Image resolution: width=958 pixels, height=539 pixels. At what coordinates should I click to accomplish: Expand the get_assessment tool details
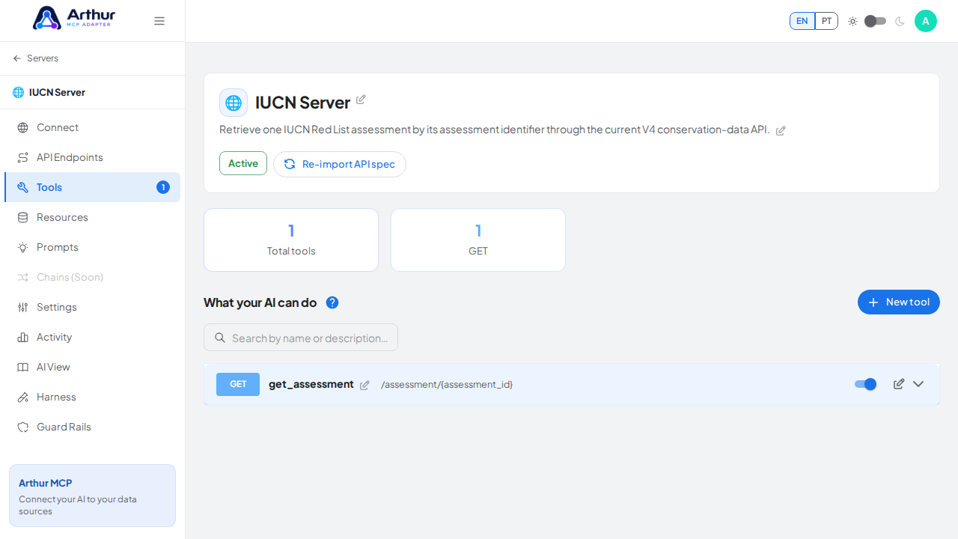tap(918, 384)
